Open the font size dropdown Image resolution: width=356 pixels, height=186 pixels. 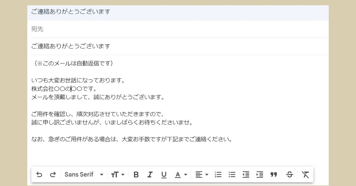(118, 174)
